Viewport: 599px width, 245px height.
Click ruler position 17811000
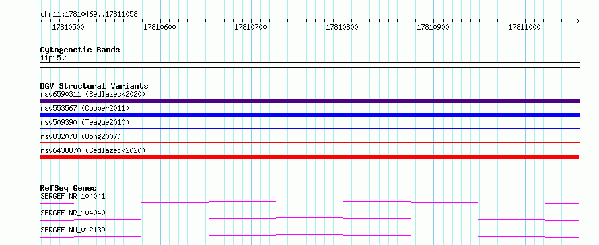tap(524, 28)
